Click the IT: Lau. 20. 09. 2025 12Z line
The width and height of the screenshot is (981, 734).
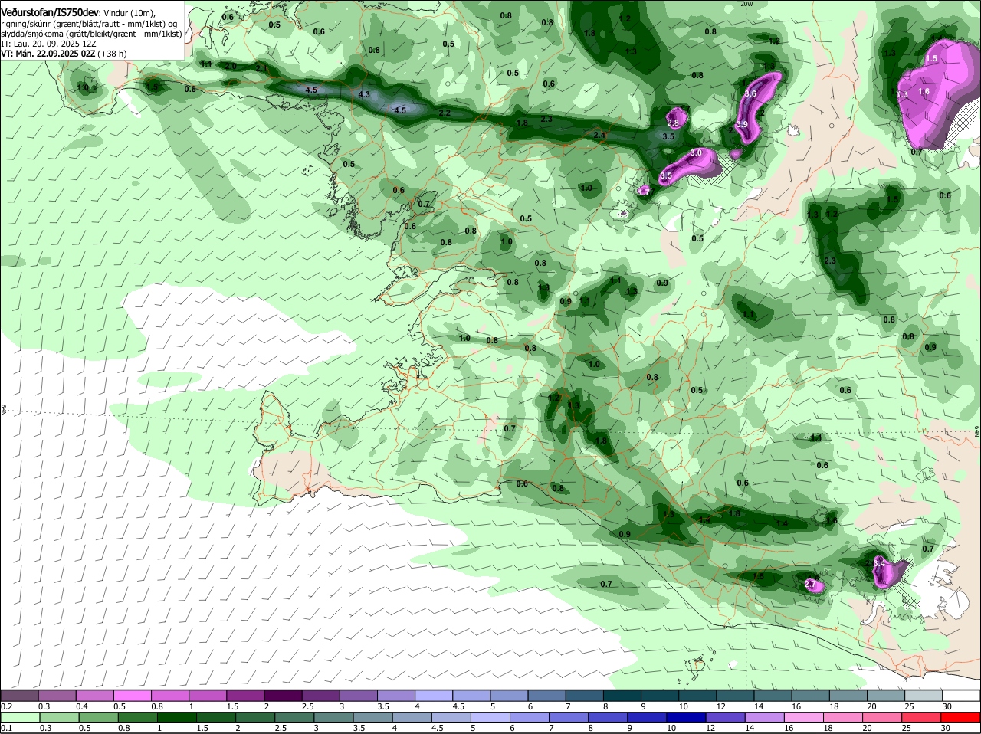click(48, 44)
